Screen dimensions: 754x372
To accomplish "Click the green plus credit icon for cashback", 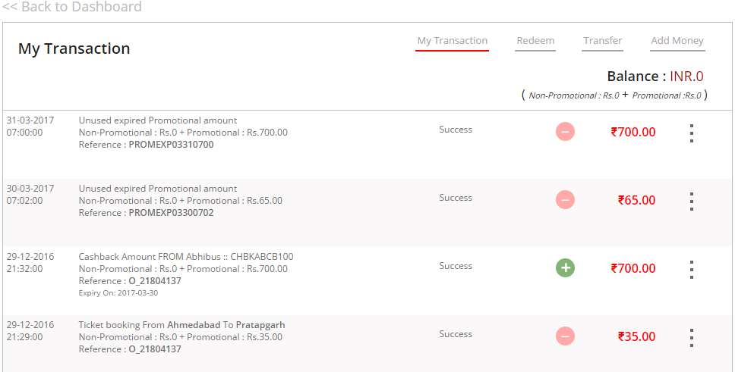I will [x=565, y=268].
